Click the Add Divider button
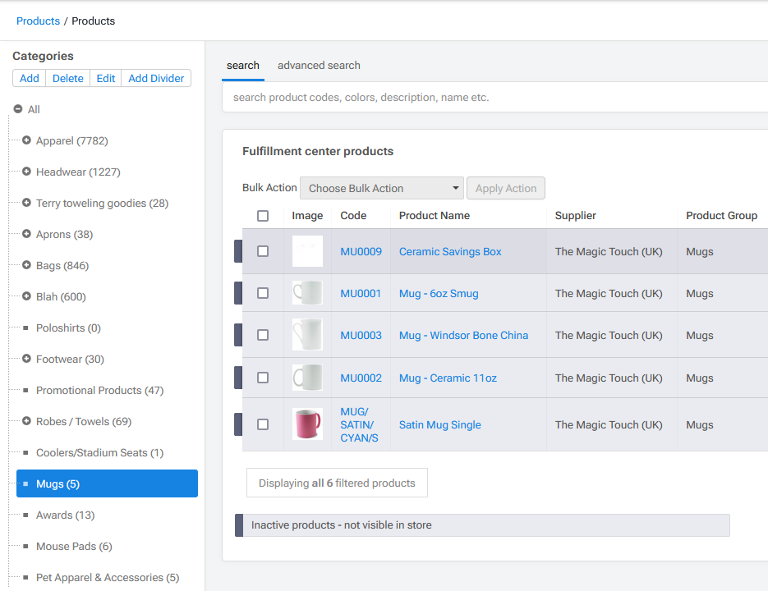The width and height of the screenshot is (768, 591). [x=156, y=78]
